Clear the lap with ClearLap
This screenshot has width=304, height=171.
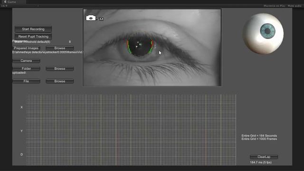(264, 157)
